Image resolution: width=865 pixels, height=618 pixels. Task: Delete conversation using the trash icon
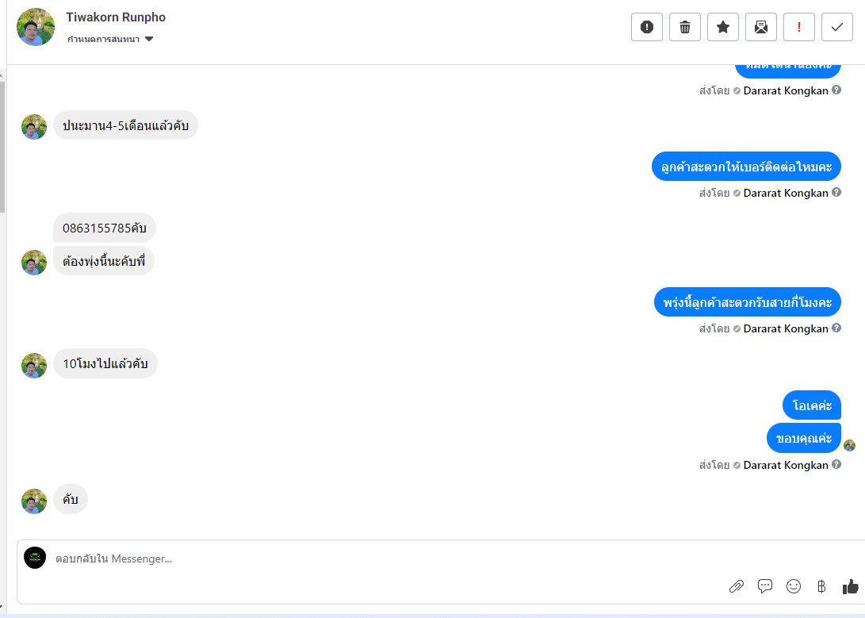[x=684, y=27]
